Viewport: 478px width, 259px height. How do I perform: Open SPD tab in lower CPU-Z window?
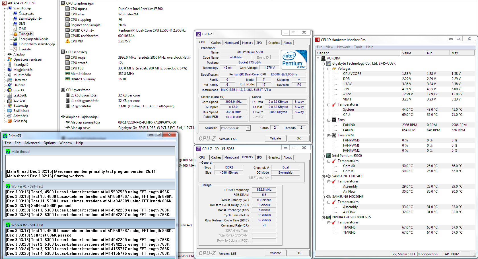259,157
